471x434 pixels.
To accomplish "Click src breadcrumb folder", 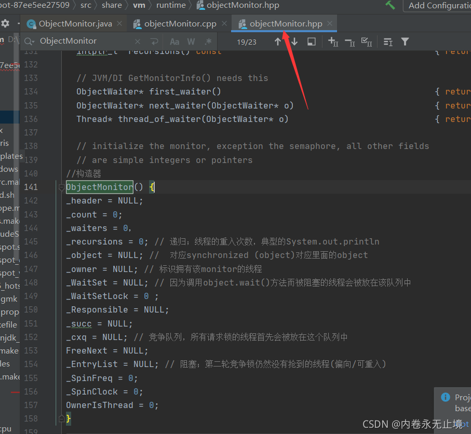I will click(x=86, y=5).
